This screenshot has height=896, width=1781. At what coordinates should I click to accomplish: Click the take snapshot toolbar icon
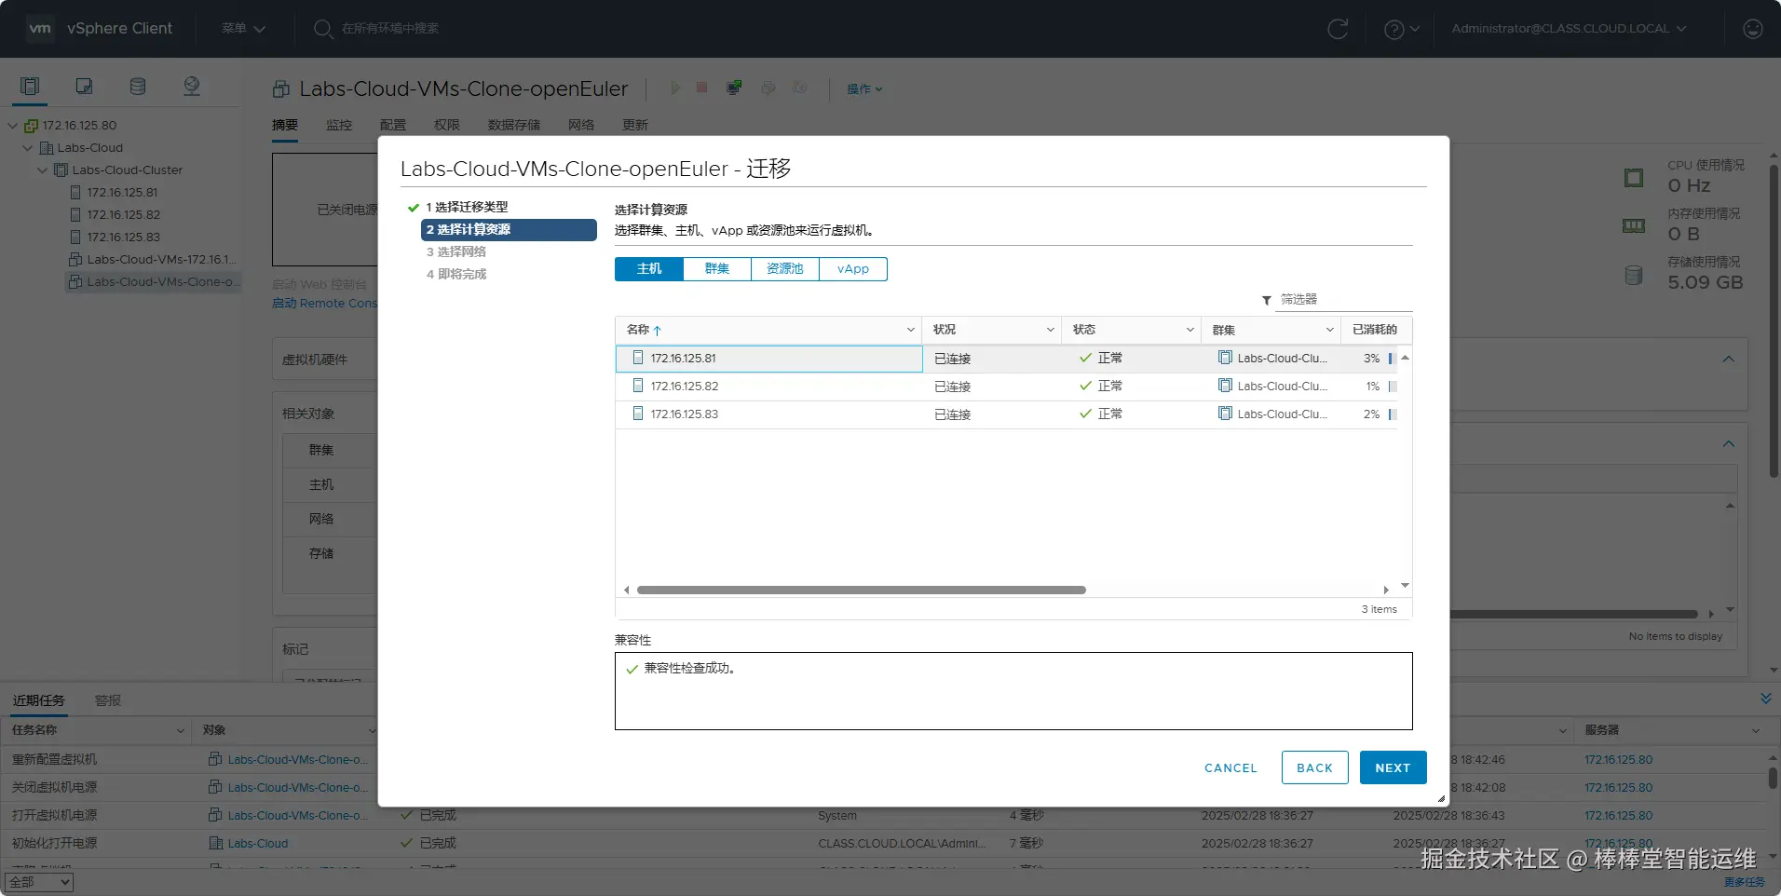(800, 88)
